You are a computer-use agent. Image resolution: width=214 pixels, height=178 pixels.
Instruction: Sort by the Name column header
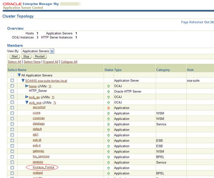(x=22, y=70)
